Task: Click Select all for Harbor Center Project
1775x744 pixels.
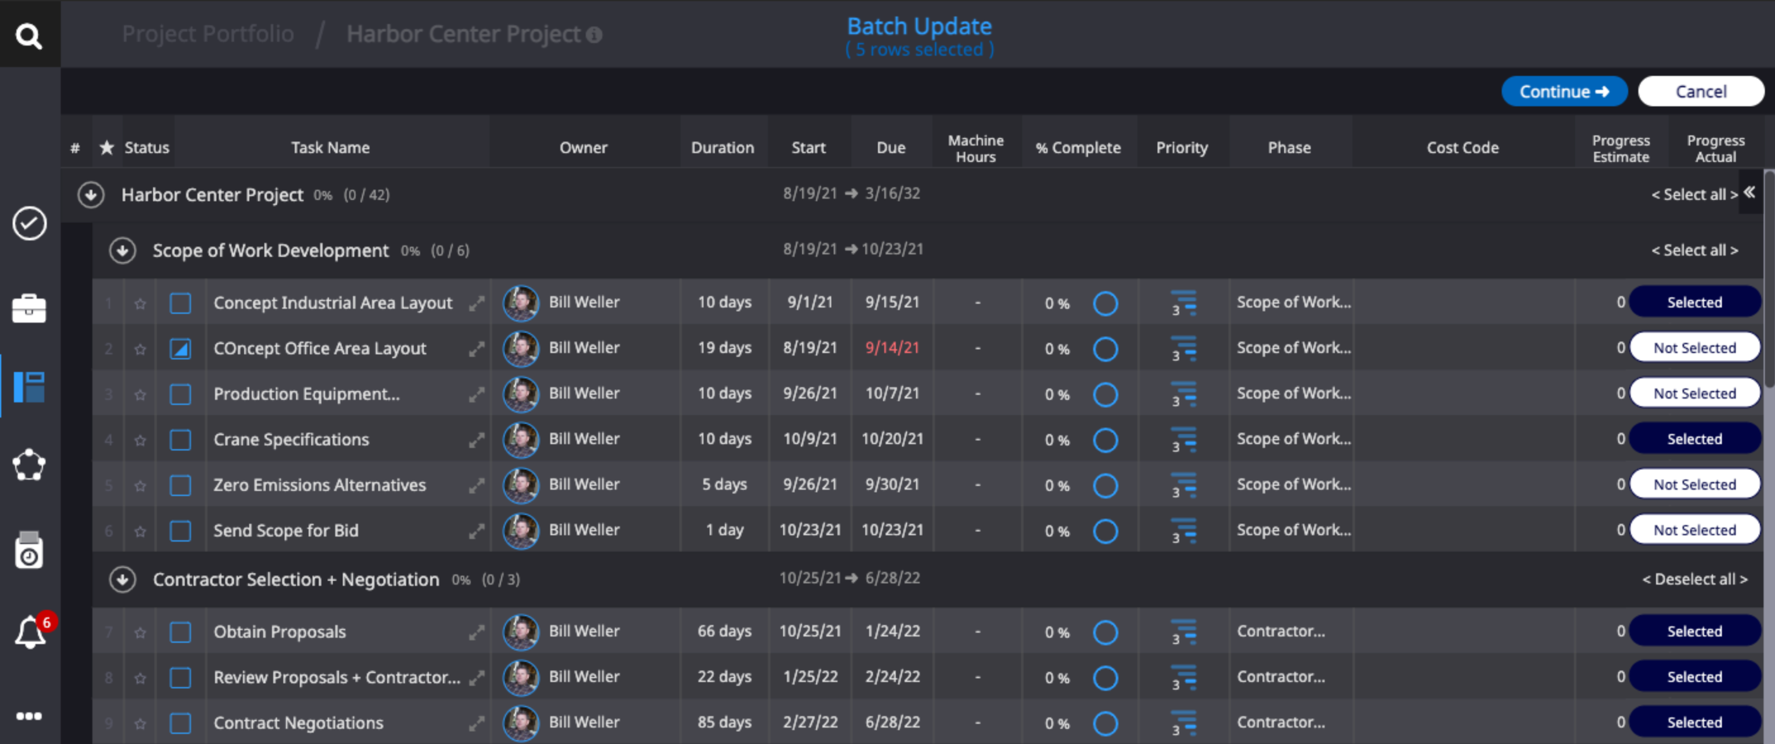Action: 1695,194
